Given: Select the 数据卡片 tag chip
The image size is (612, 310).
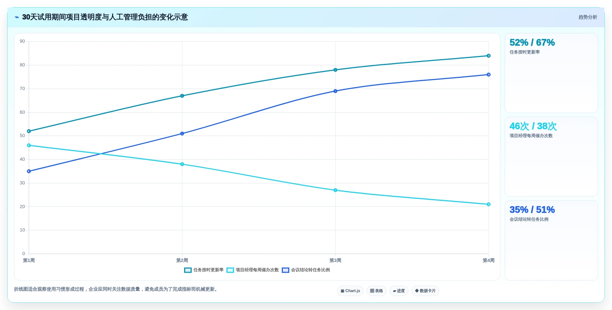Looking at the screenshot, I should coord(425,291).
